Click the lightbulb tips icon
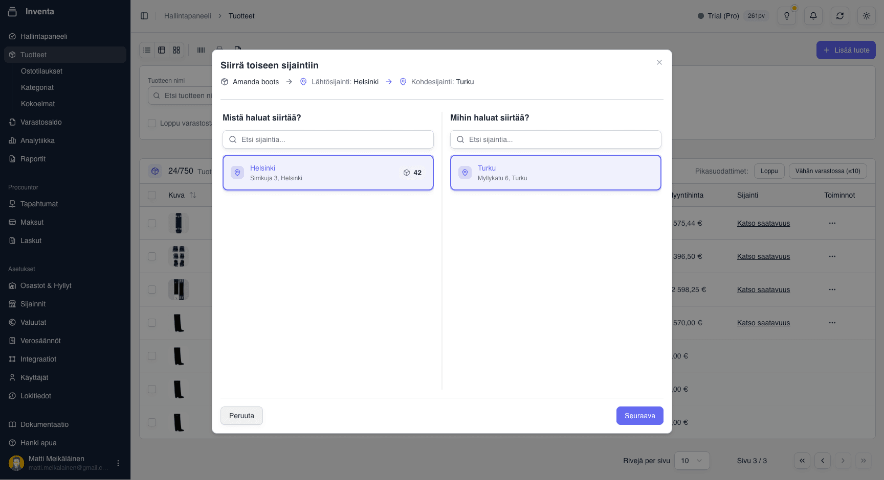 pos(787,16)
